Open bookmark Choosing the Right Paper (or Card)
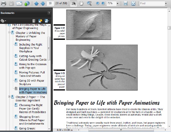Image resolution: width=171 pixels, height=132 pixels. [32, 109]
